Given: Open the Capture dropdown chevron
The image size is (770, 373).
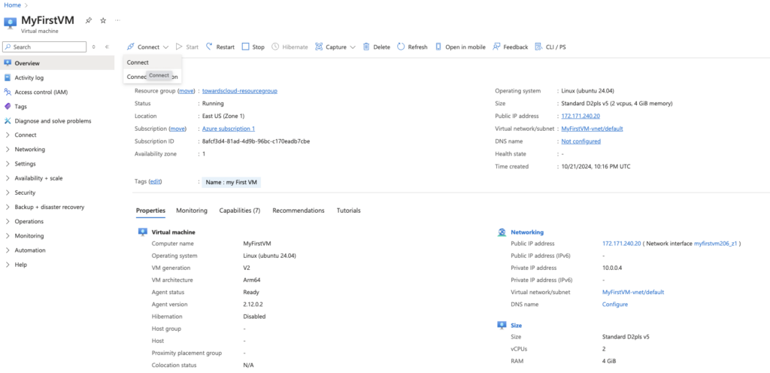Looking at the screenshot, I should coord(352,47).
